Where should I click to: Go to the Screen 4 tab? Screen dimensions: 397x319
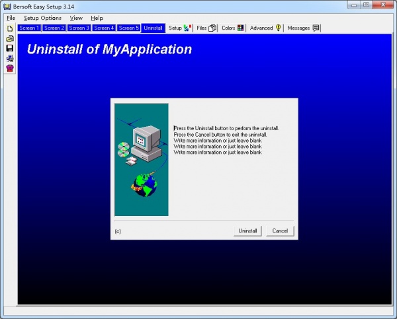pyautogui.click(x=104, y=28)
